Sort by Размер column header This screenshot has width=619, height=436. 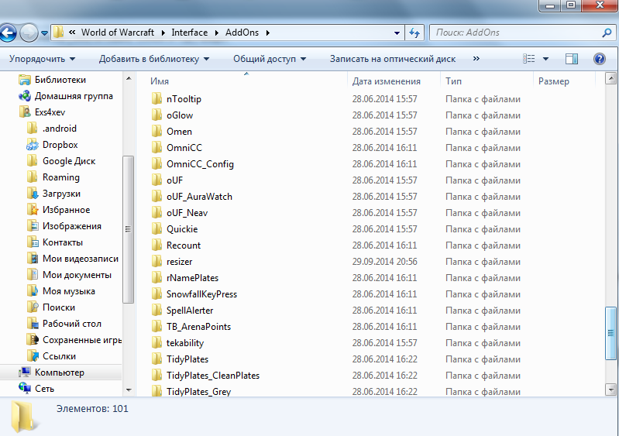(554, 81)
